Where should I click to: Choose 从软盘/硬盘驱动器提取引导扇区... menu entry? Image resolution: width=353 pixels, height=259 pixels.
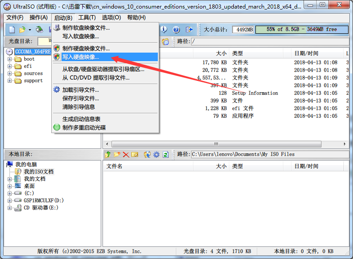pyautogui.click(x=105, y=69)
